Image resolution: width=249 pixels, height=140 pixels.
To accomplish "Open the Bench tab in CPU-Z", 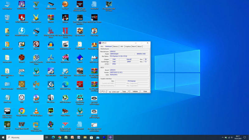I will pyautogui.click(x=134, y=46).
